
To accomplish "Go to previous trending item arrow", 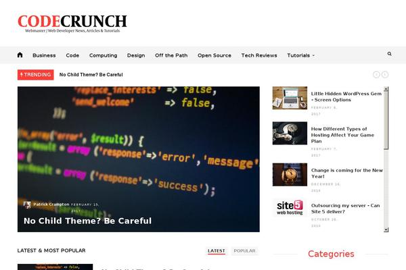I will click(376, 75).
